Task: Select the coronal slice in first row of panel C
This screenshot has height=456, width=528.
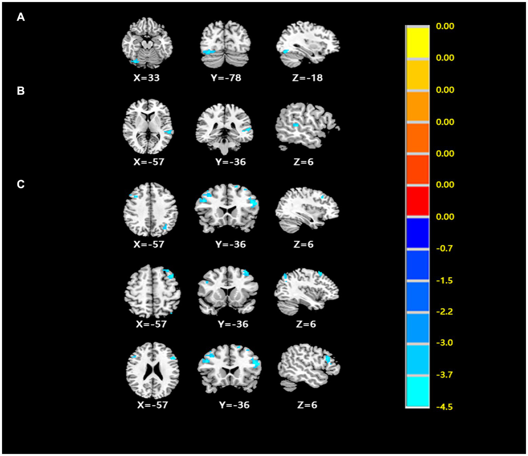Action: (x=227, y=208)
